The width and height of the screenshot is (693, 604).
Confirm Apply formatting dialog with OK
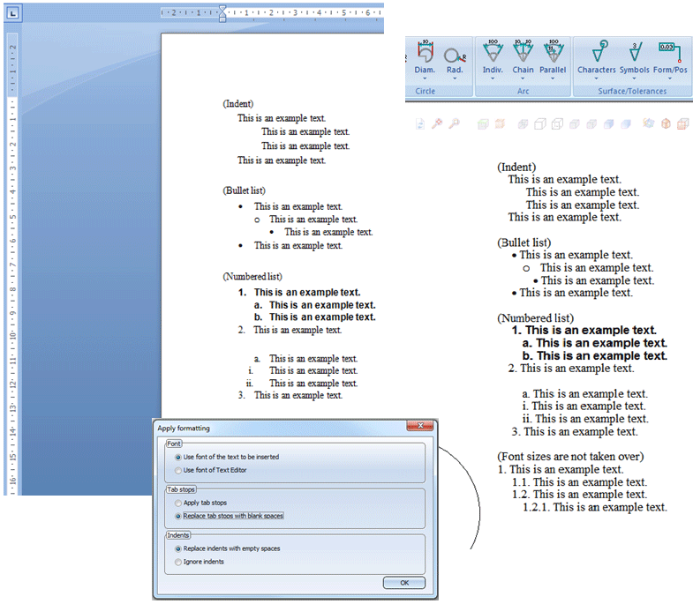[x=404, y=583]
